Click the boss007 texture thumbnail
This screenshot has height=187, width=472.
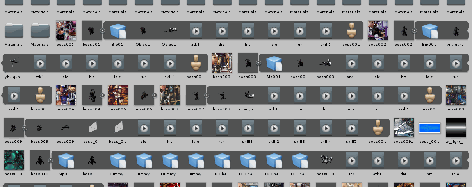(x=170, y=95)
